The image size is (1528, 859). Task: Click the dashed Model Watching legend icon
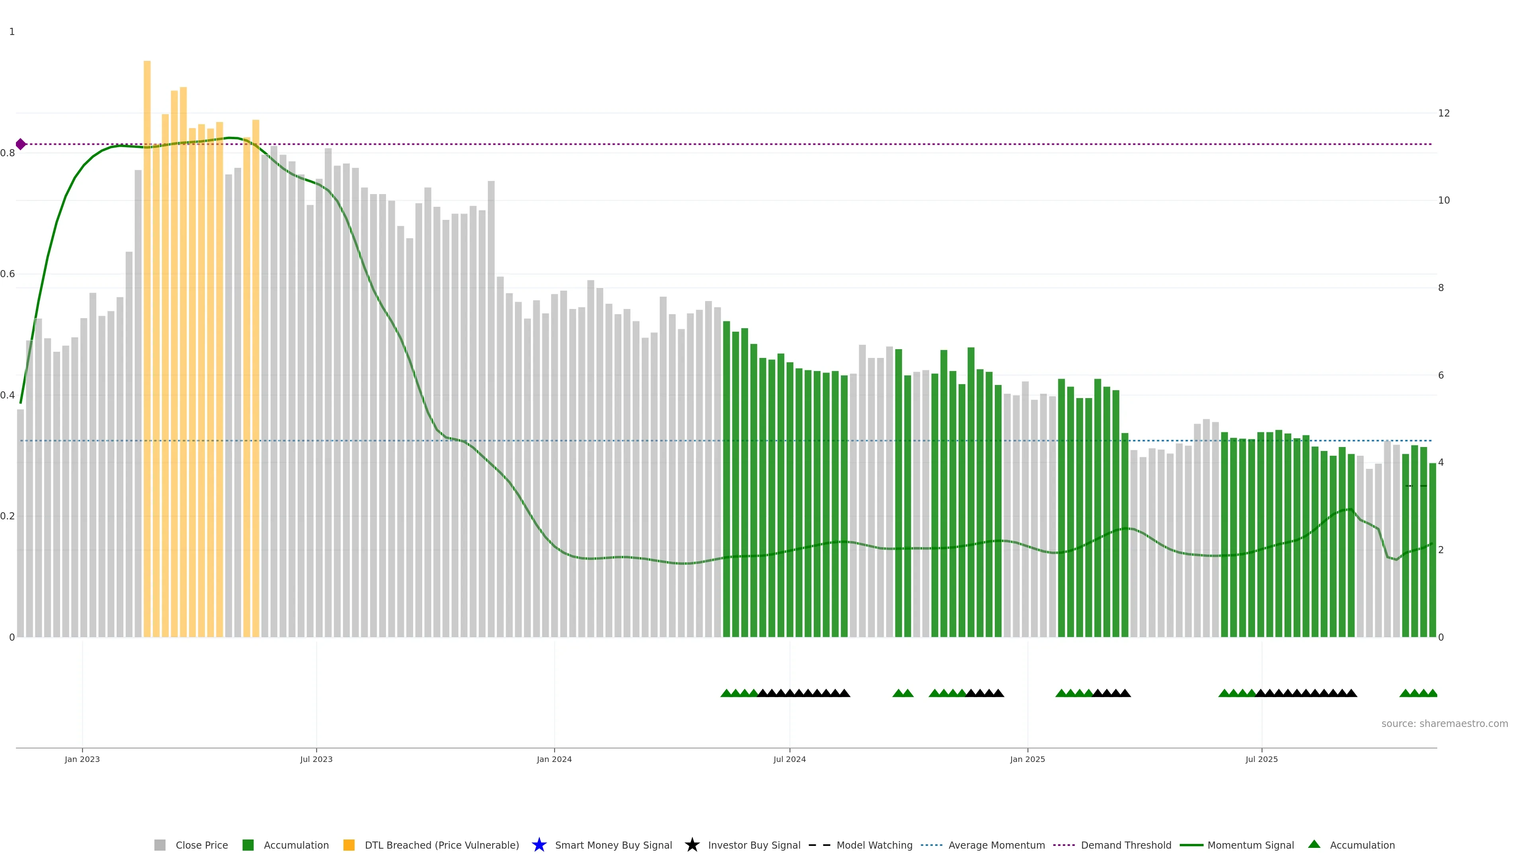[819, 845]
